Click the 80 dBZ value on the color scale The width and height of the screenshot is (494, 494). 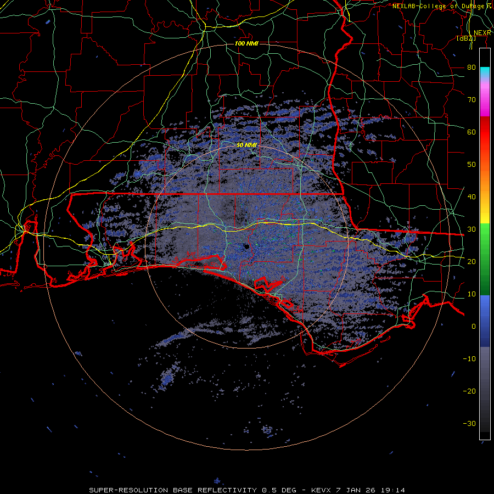coord(471,68)
